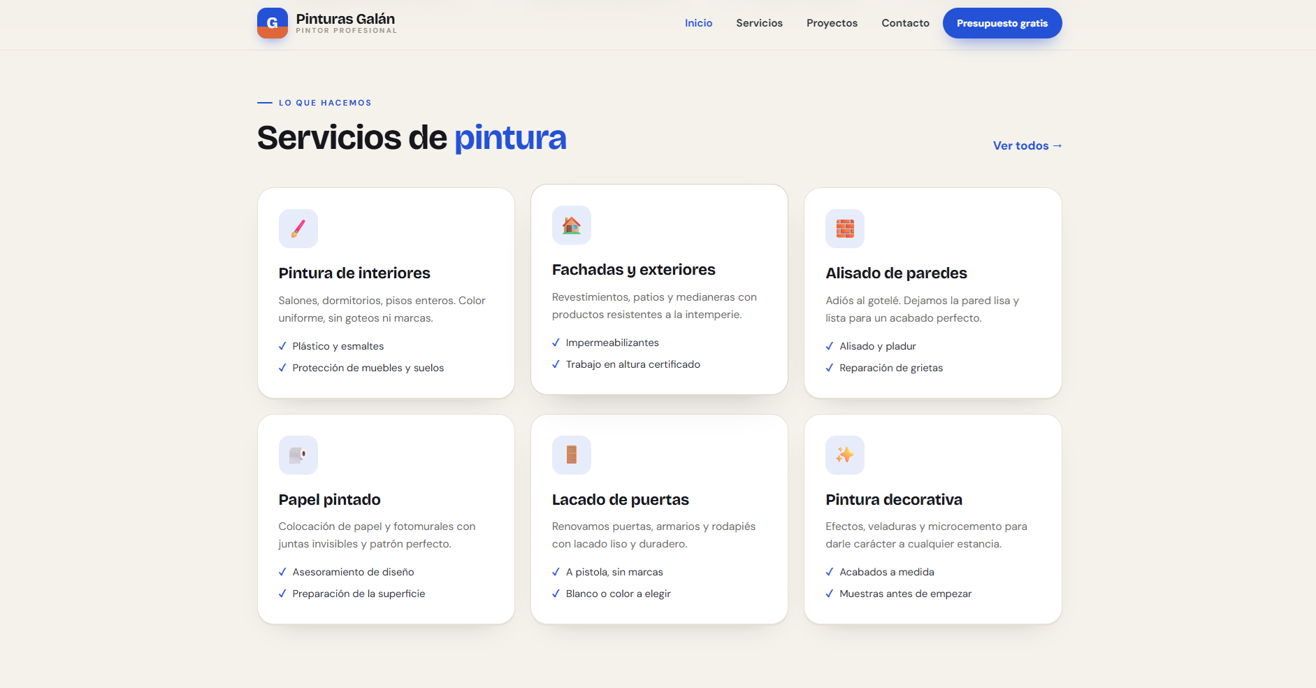Click the house icon on Fachadas y exteriores

(x=572, y=225)
